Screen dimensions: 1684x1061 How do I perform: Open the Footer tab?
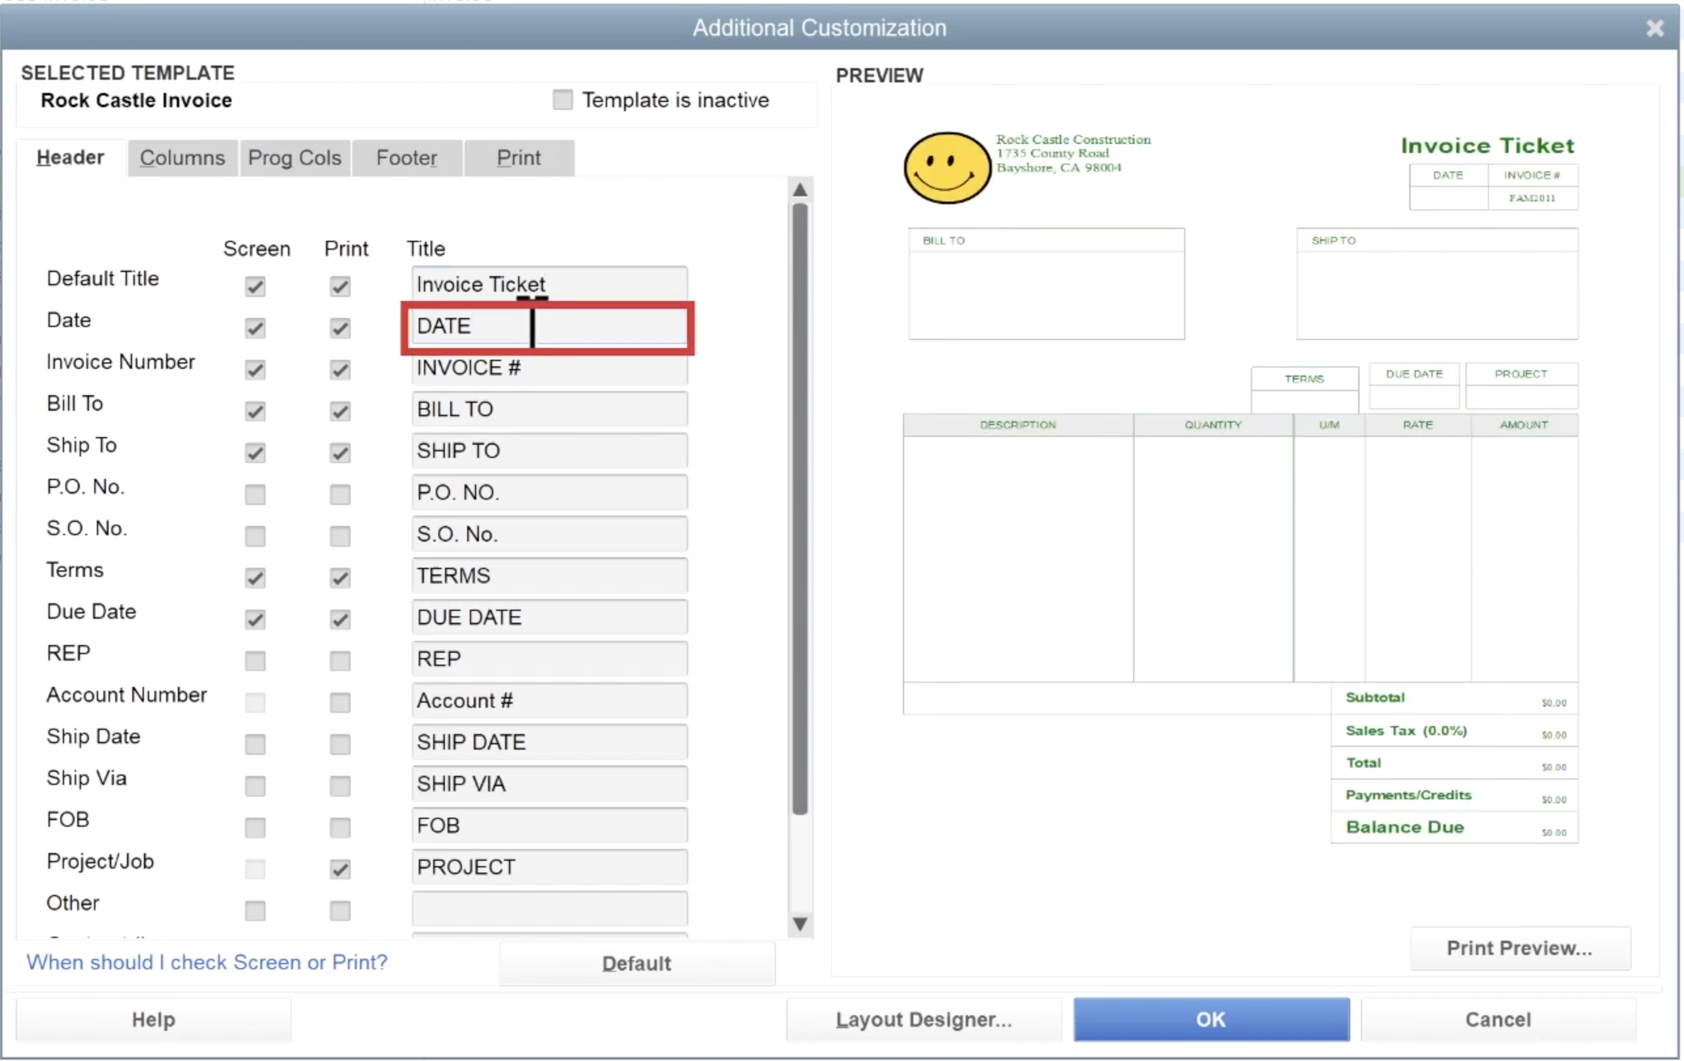(407, 158)
